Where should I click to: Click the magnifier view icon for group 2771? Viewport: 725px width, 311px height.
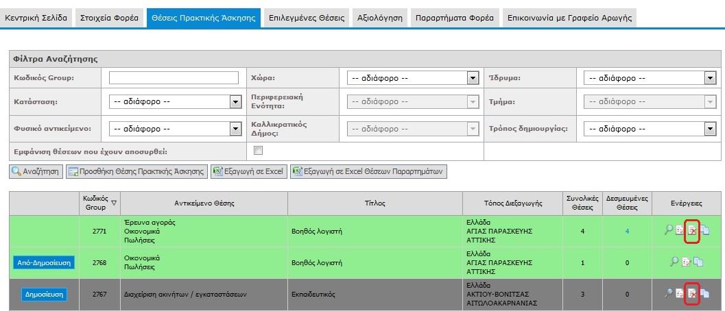(x=668, y=231)
